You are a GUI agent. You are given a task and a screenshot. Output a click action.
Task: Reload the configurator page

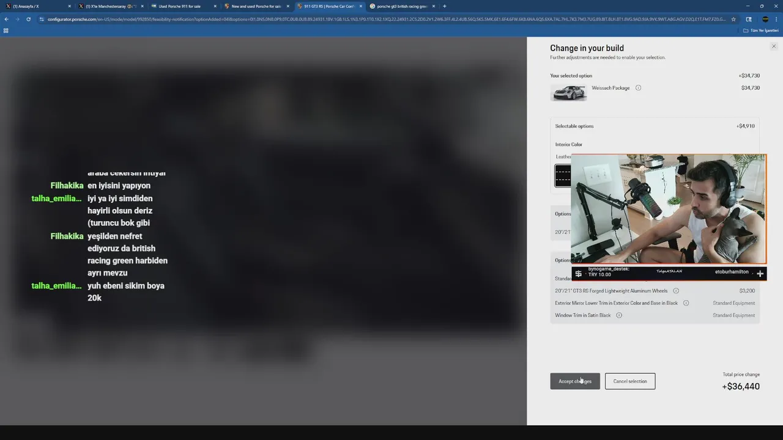pos(28,19)
